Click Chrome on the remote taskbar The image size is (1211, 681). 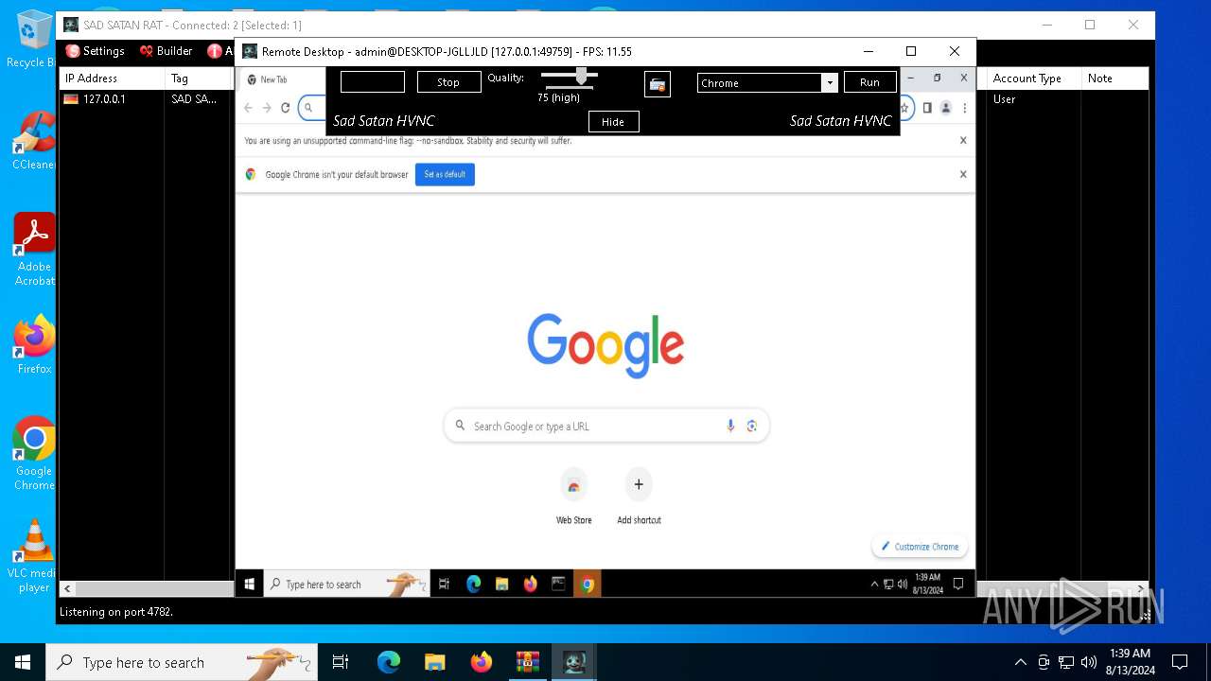[588, 585]
